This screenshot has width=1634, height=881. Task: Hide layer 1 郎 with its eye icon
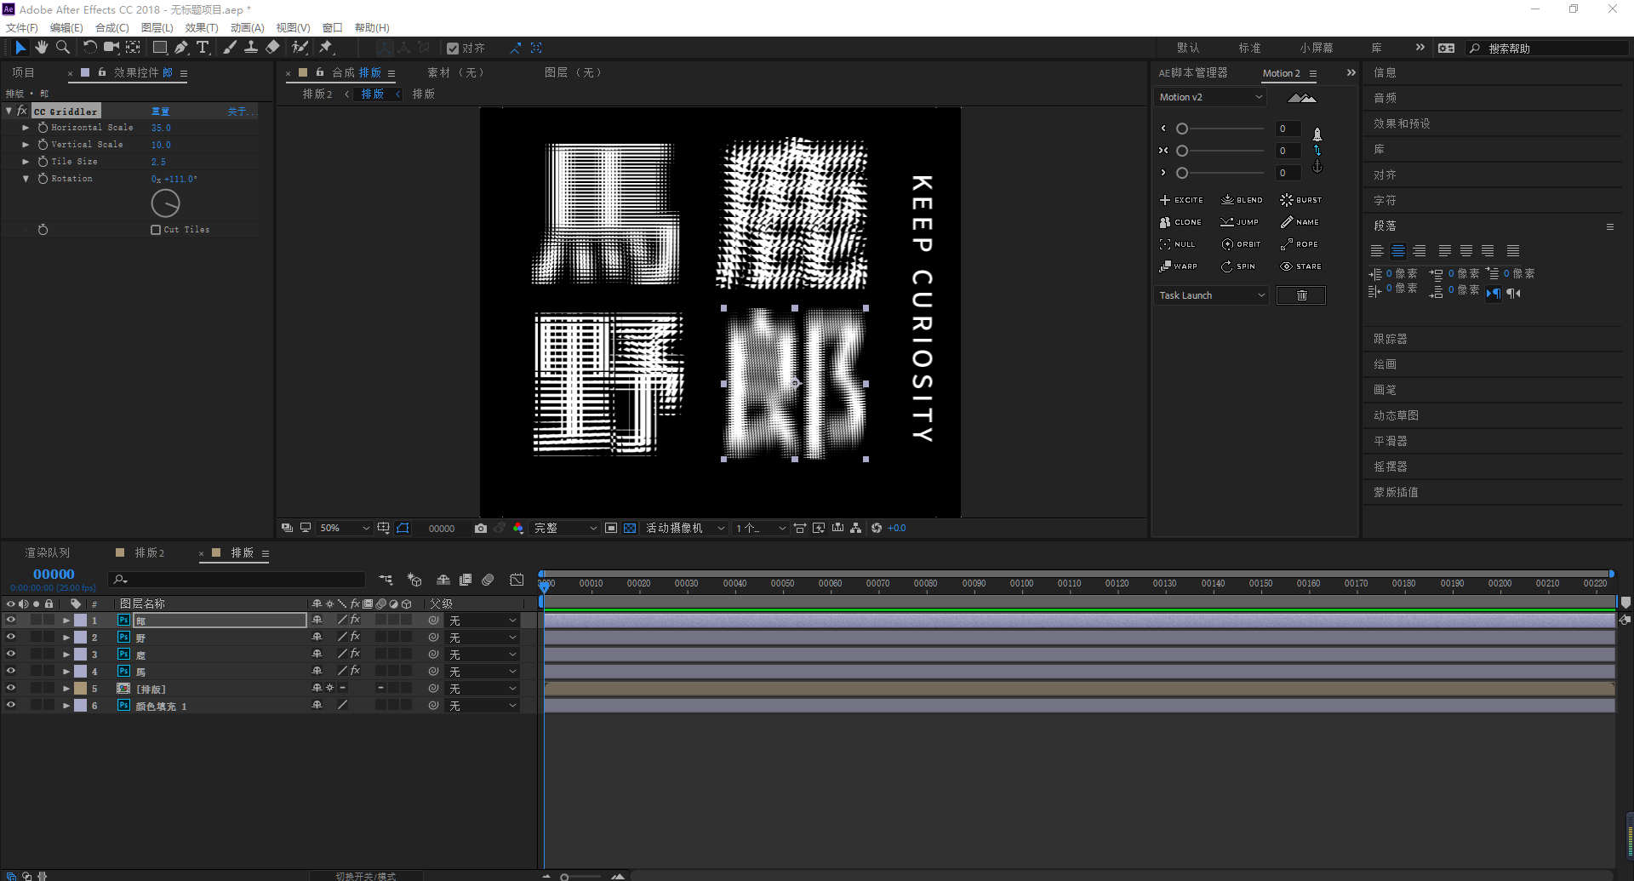pyautogui.click(x=11, y=621)
